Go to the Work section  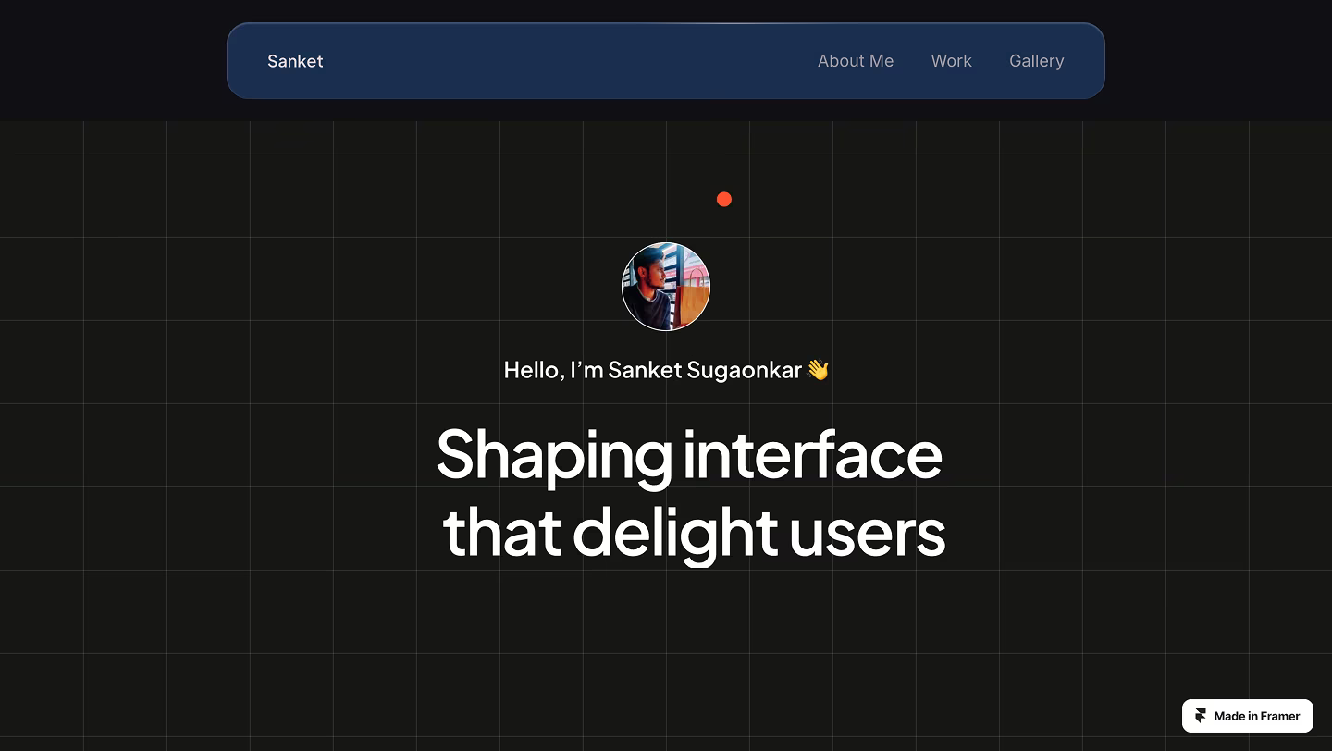(951, 61)
